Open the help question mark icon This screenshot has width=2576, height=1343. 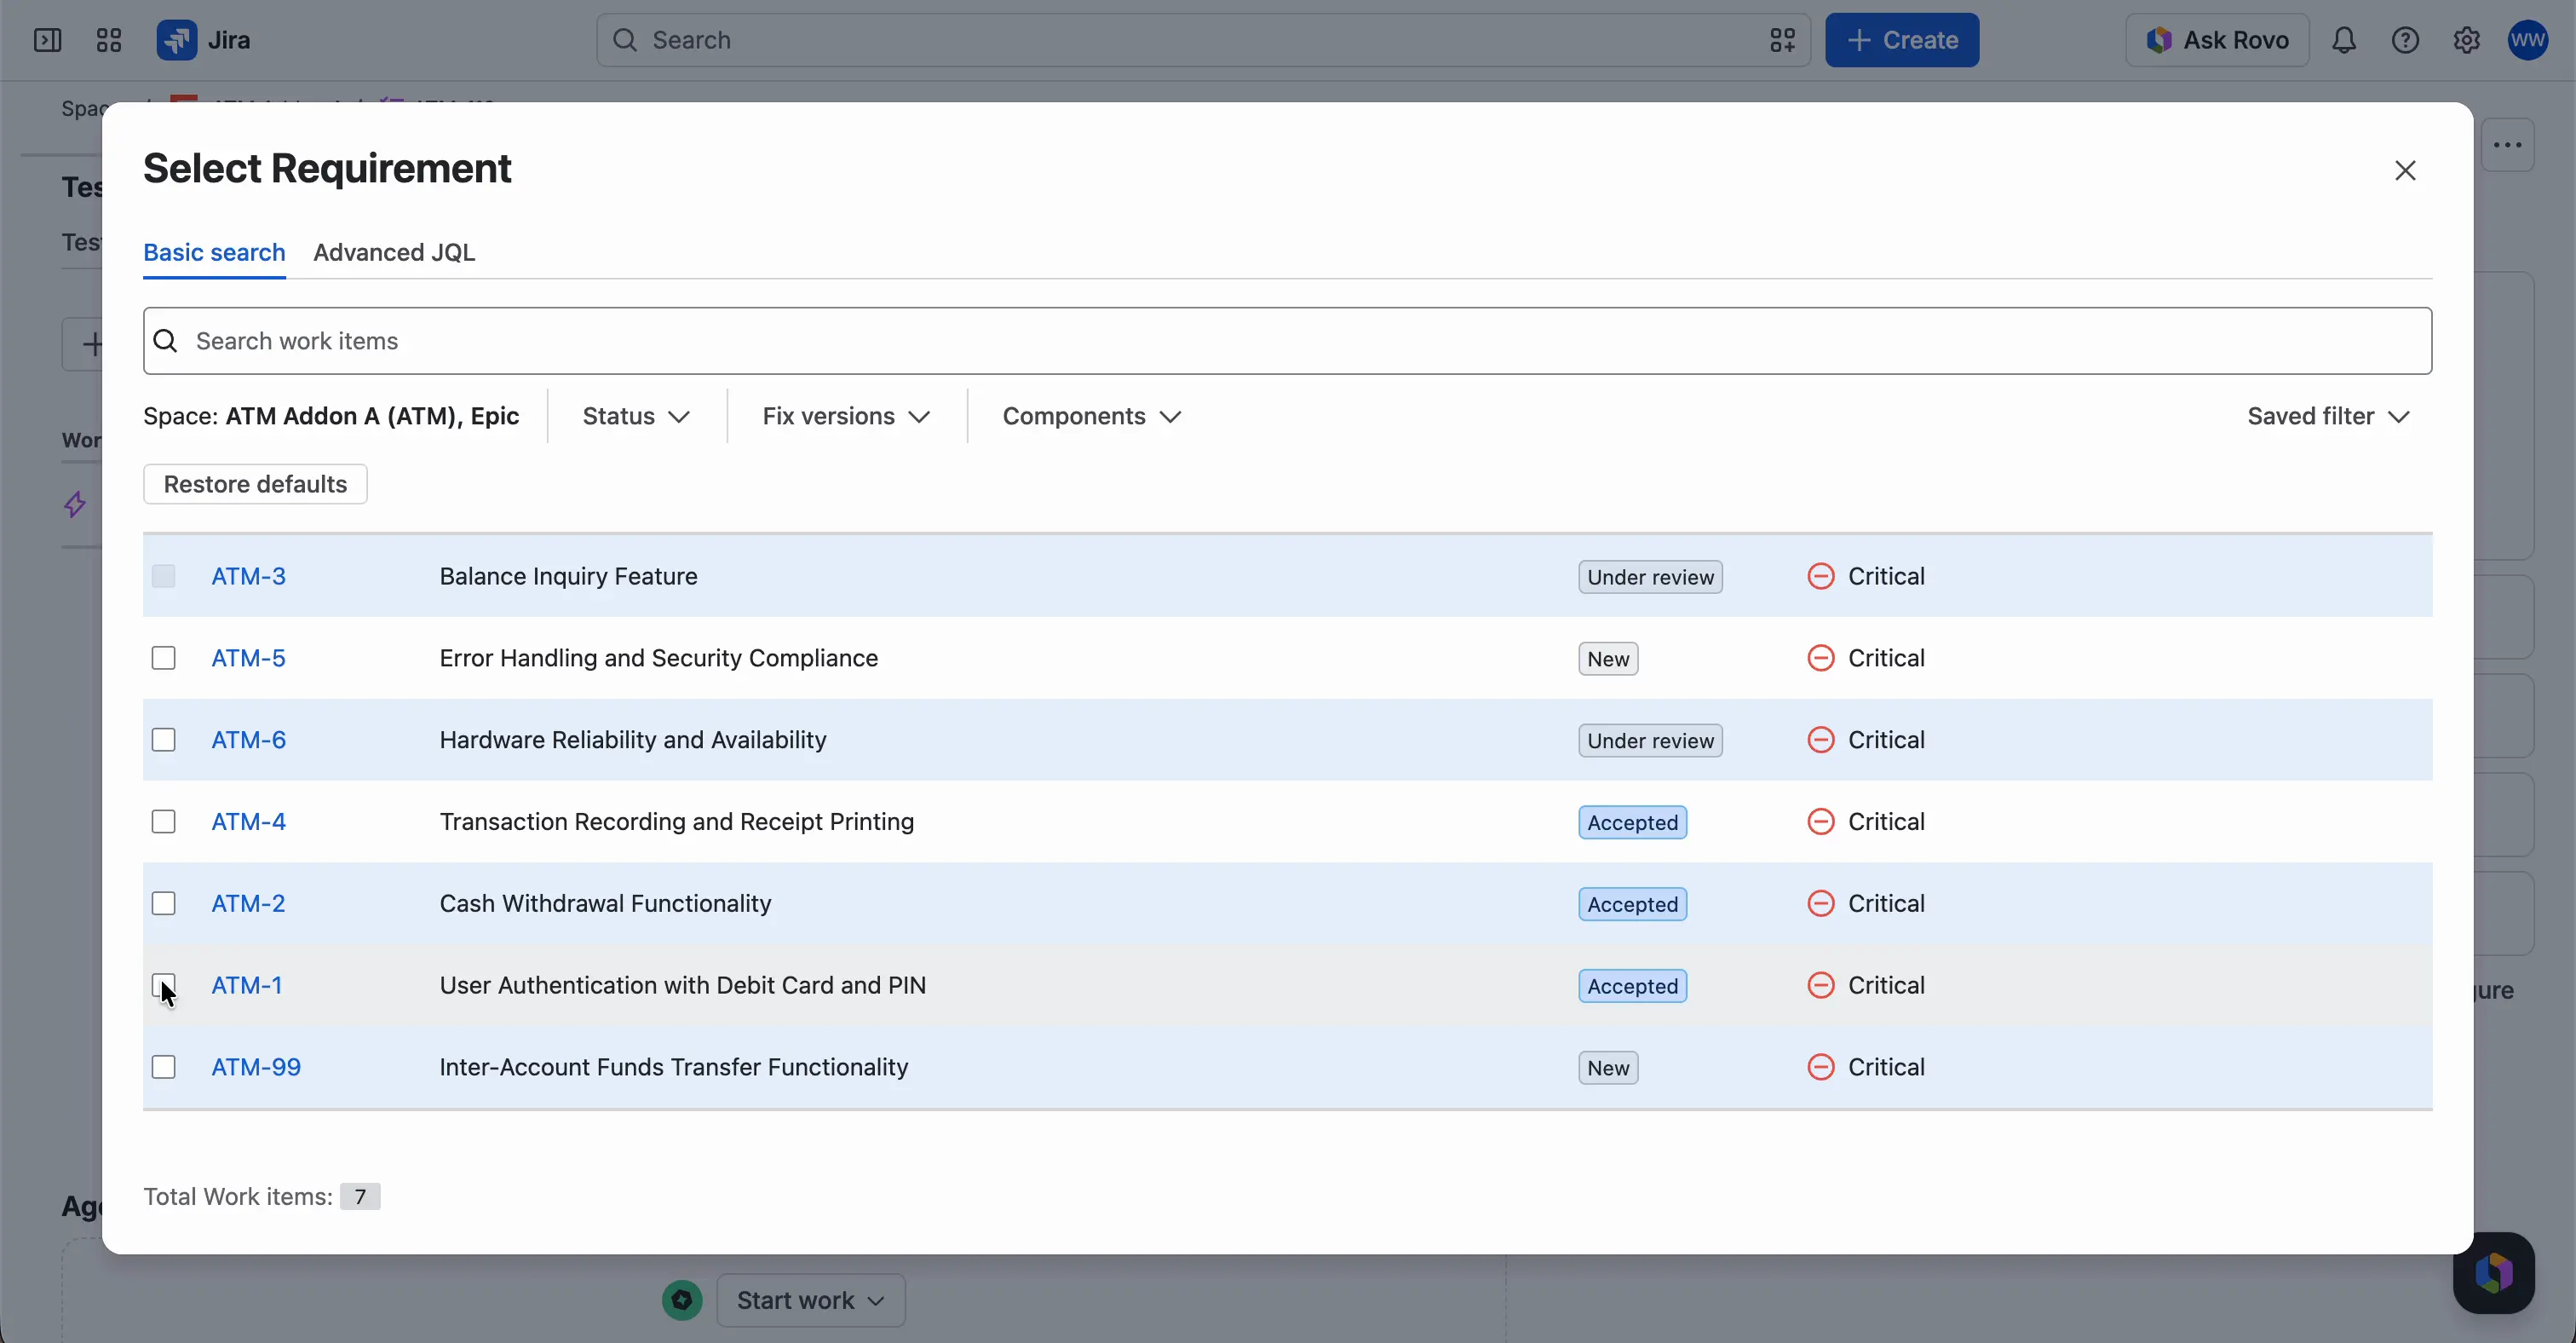(2405, 40)
